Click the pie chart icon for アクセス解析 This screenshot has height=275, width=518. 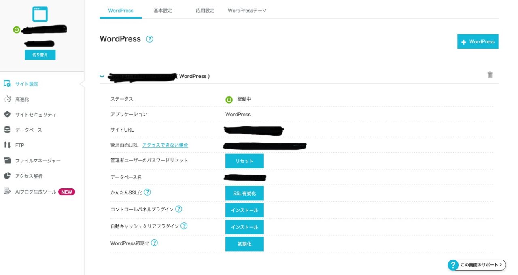pyautogui.click(x=7, y=176)
